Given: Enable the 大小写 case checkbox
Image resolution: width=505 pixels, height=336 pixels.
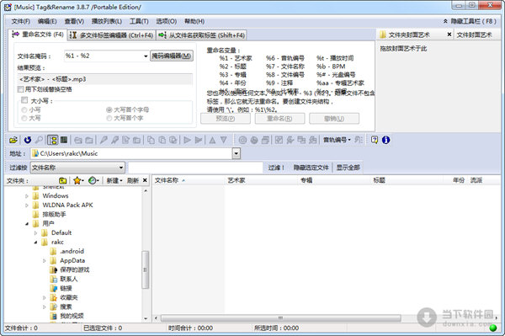Looking at the screenshot, I should (24, 100).
